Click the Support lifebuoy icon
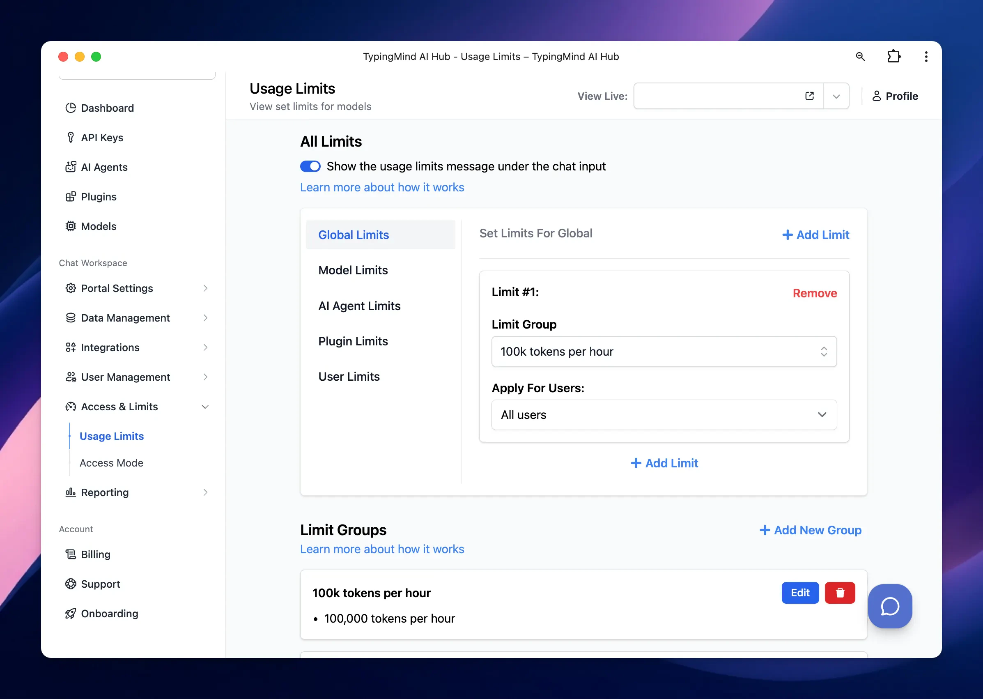Viewport: 983px width, 699px height. point(71,584)
